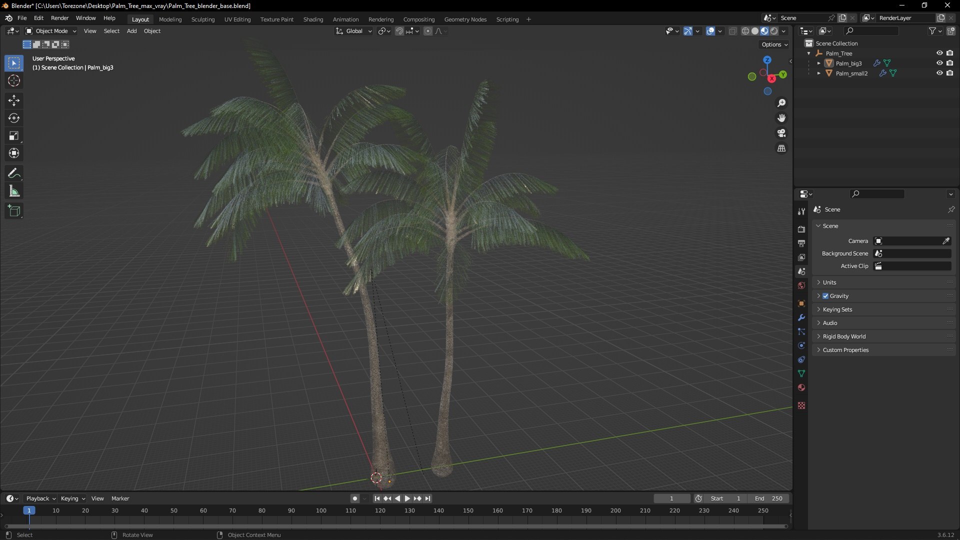Open the viewport Add menu
This screenshot has width=960, height=540.
point(131,31)
